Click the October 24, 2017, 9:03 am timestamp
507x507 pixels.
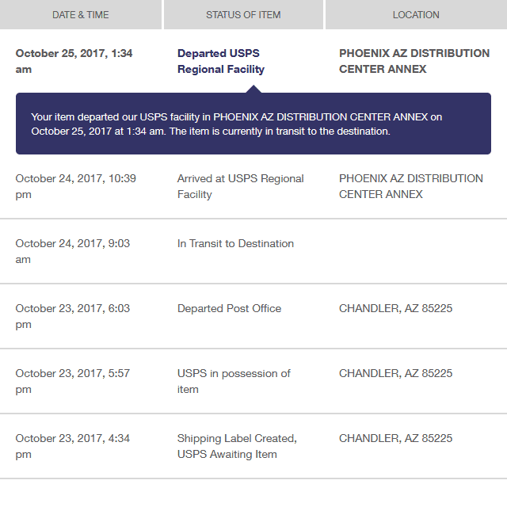(73, 251)
